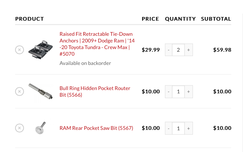This screenshot has height=152, width=243.
Task: Increase Router Bit quantity with plus
Action: coord(189,91)
